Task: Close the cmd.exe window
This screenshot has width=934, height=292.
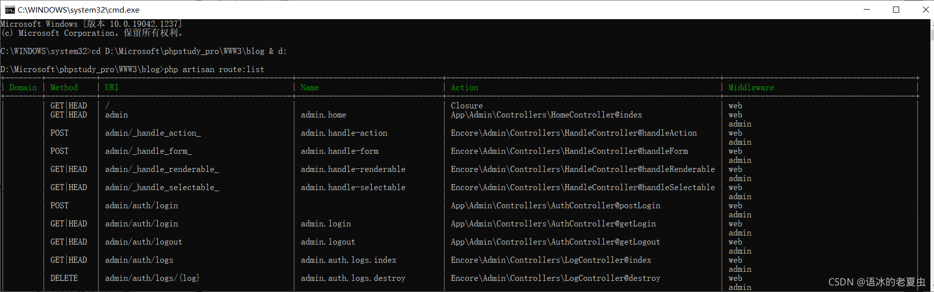Action: point(925,10)
